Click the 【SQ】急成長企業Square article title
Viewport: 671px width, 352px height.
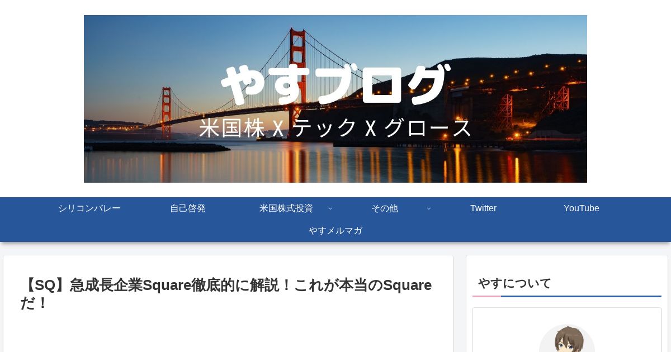(226, 294)
